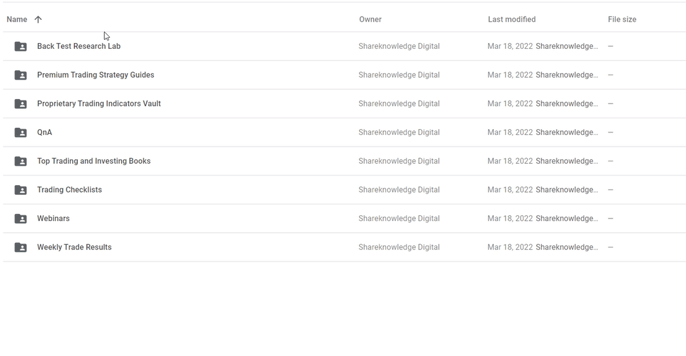Click the Webinars shared folder icon

click(x=21, y=218)
